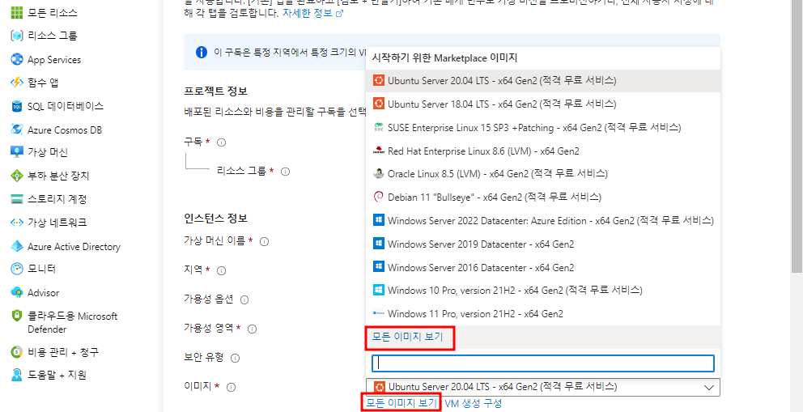
Task: Open the 가상 네트워크 icon
Action: (17, 223)
